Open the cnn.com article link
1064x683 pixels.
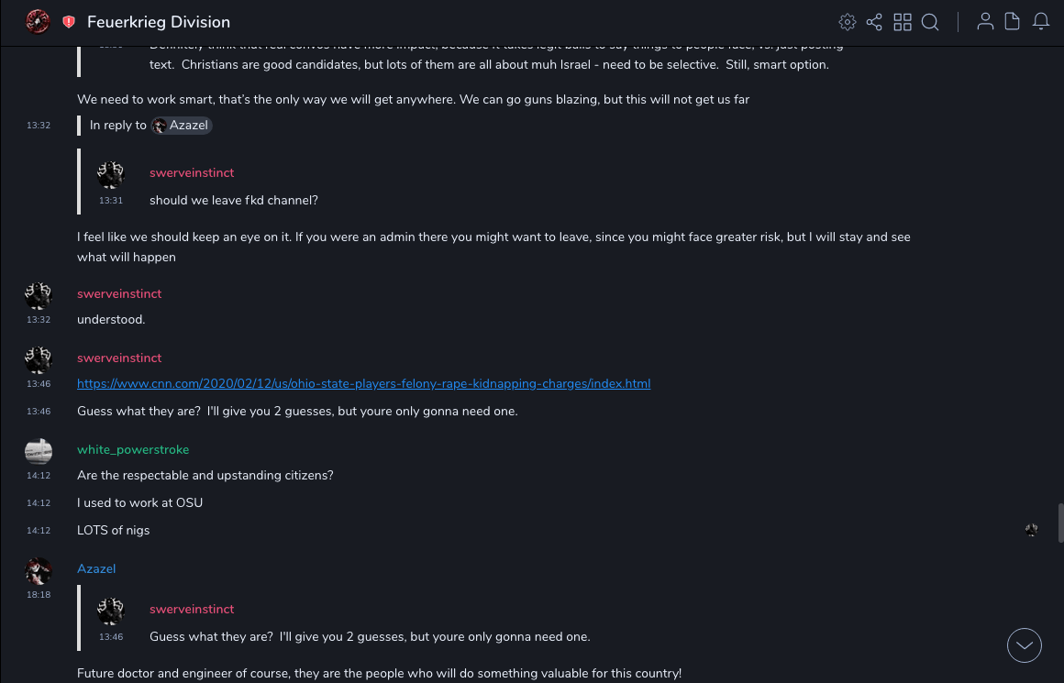coord(363,384)
